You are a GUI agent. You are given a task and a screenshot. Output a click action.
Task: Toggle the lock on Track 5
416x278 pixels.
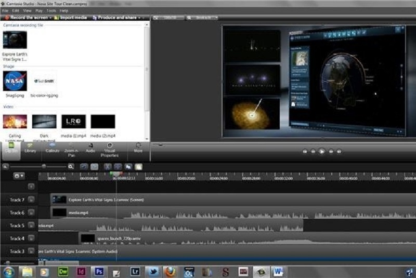[x=31, y=226]
